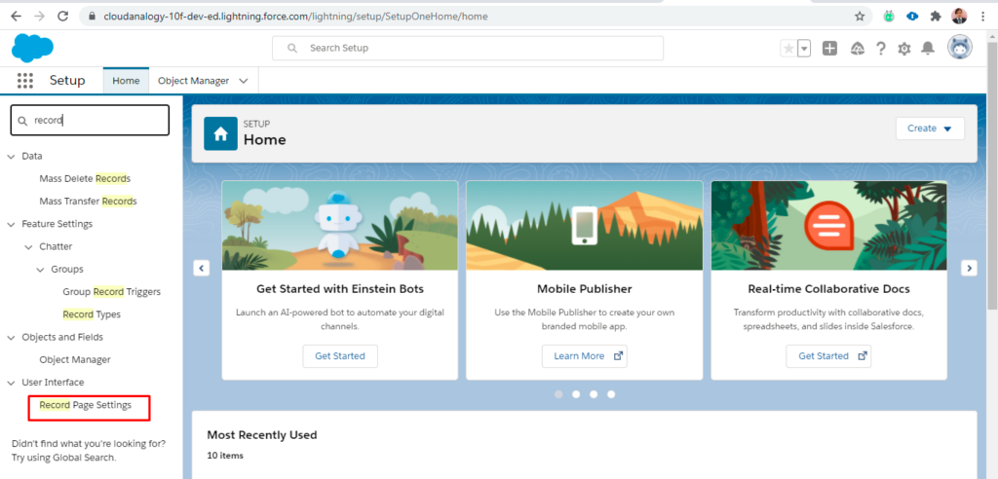Click the blue extension icon in the toolbar
Viewport: 998px width, 479px height.
coord(912,16)
